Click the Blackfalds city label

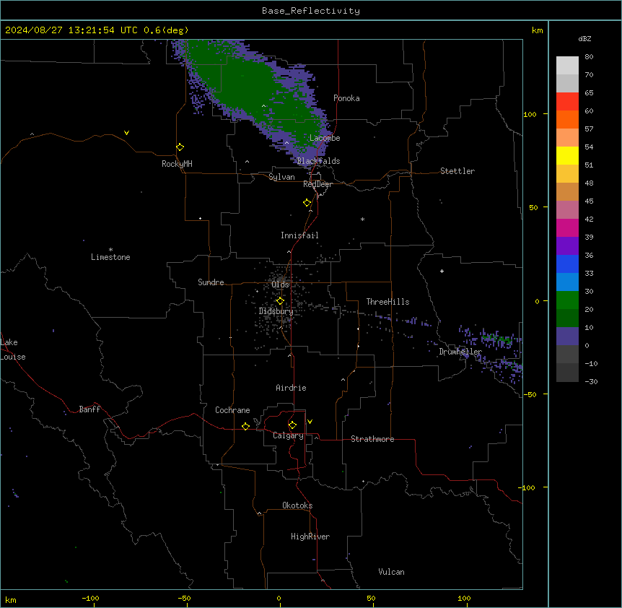pos(318,161)
